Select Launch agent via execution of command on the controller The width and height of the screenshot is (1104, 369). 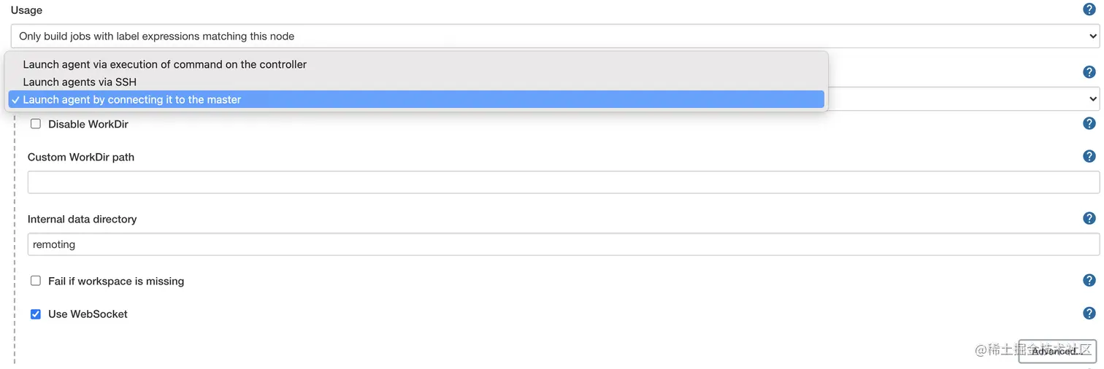point(164,64)
